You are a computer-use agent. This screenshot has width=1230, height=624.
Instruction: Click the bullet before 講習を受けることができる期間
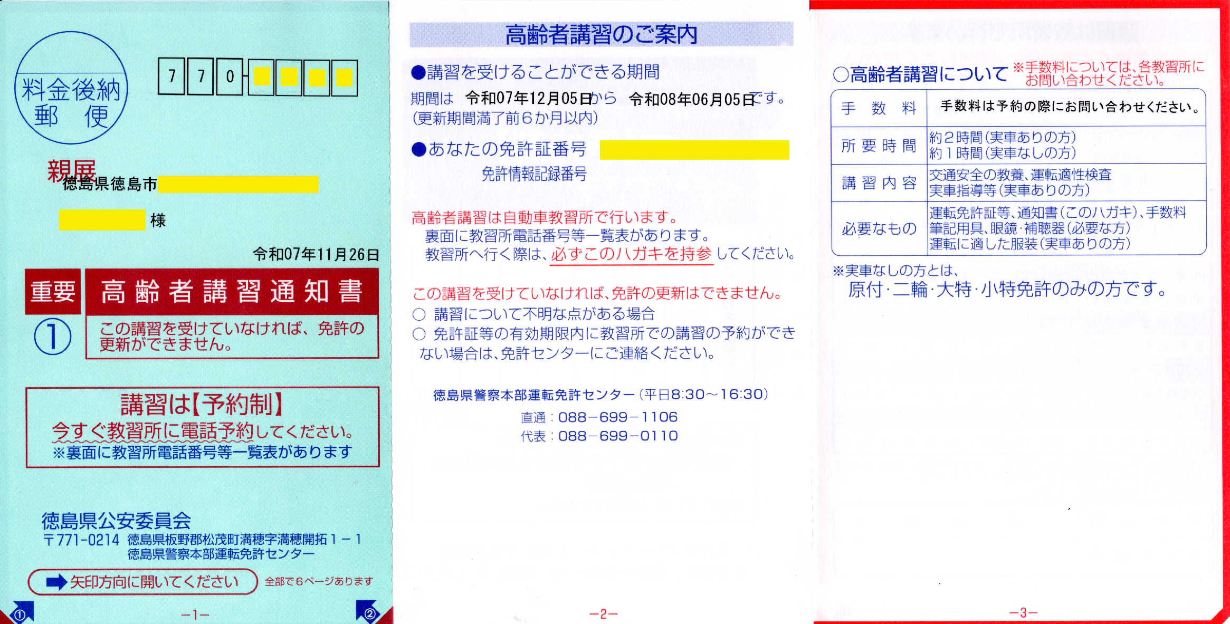click(x=418, y=73)
